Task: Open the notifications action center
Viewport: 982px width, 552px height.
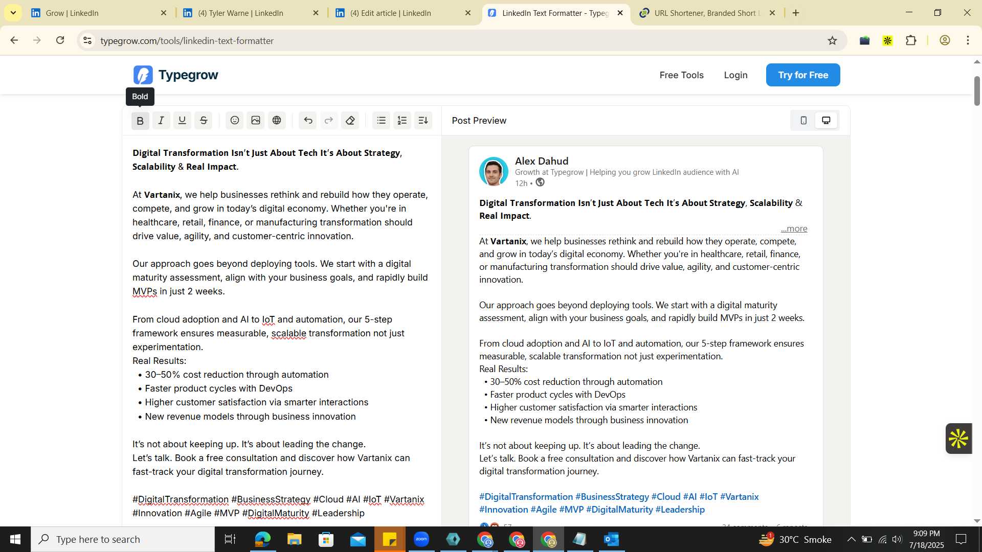Action: (961, 539)
